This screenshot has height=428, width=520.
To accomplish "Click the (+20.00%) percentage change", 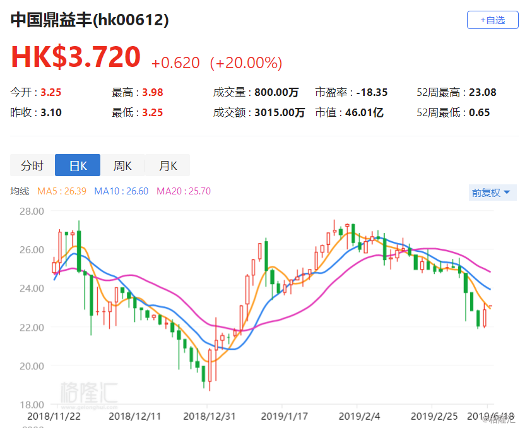I will [x=246, y=62].
